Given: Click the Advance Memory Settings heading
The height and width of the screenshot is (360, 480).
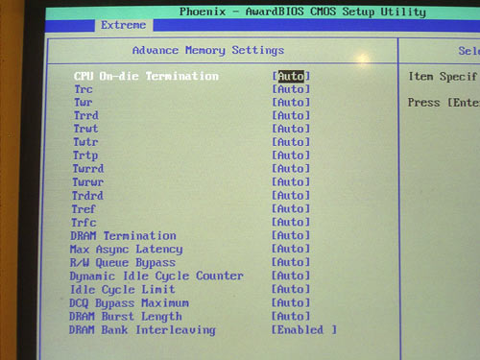Looking at the screenshot, I should coord(208,51).
